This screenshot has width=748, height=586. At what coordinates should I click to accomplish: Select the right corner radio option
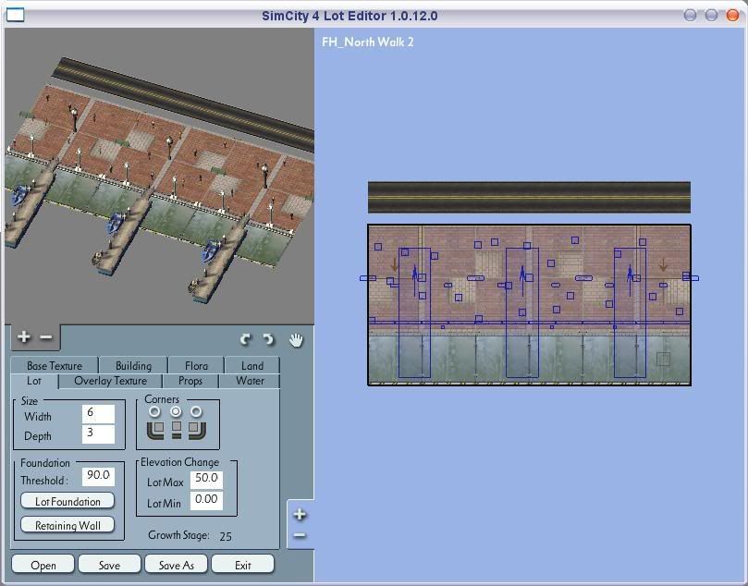click(x=196, y=411)
